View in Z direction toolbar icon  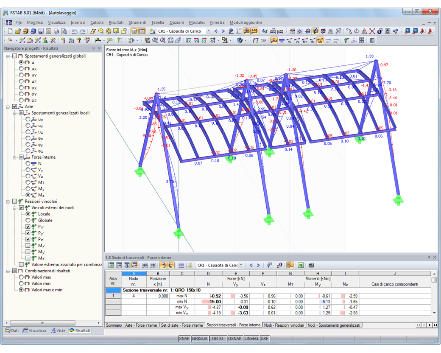click(204, 41)
